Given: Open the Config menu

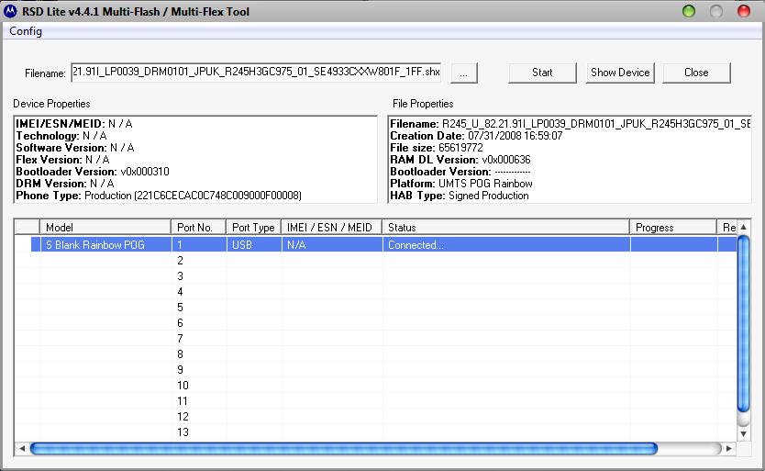Looking at the screenshot, I should coord(26,31).
